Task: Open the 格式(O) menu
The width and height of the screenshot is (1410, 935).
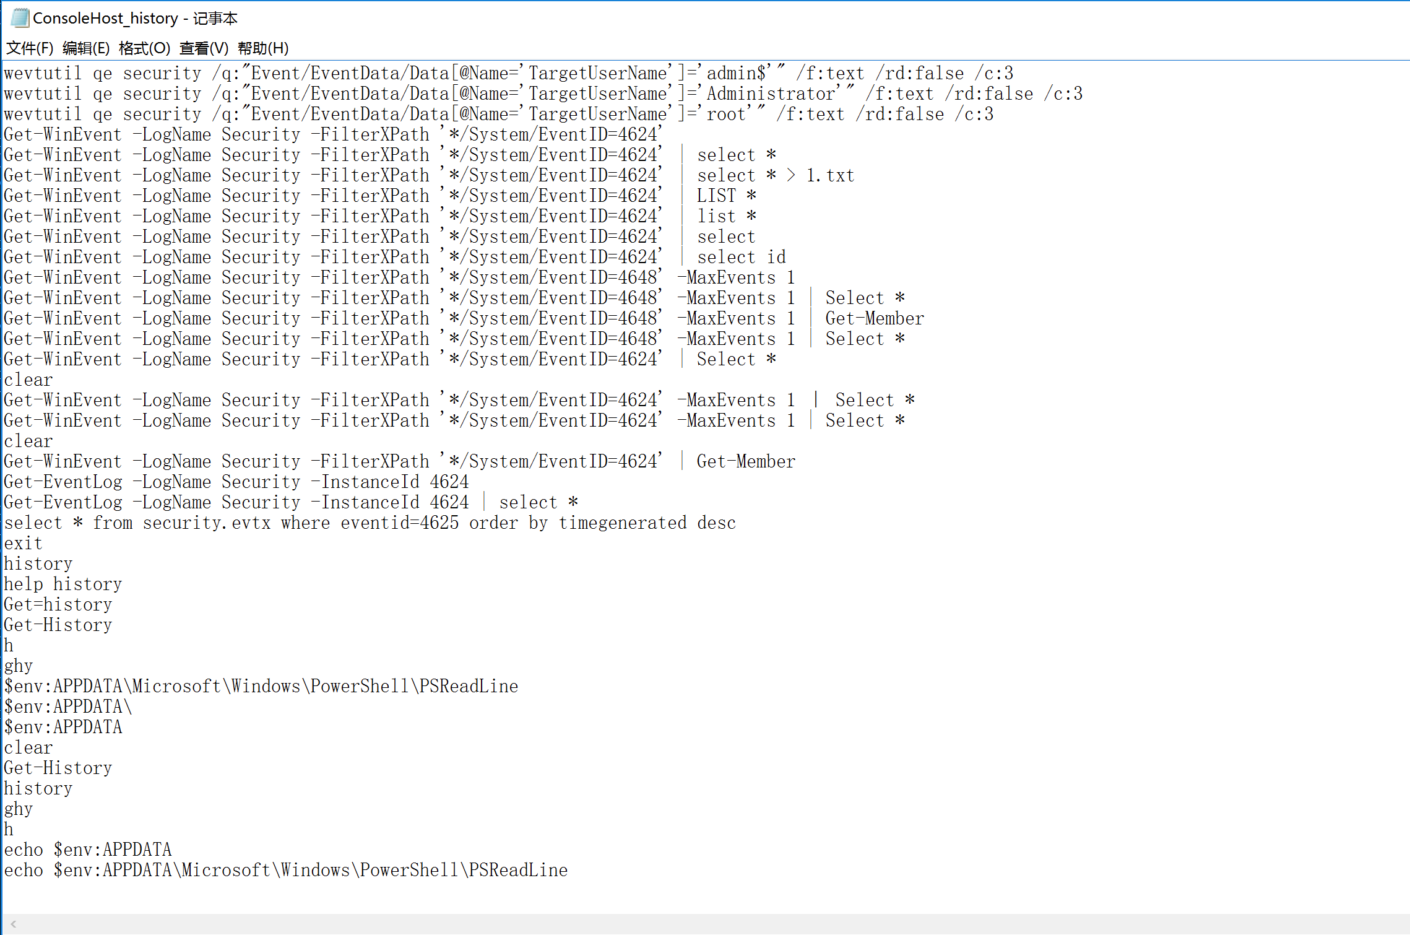Action: [x=144, y=48]
